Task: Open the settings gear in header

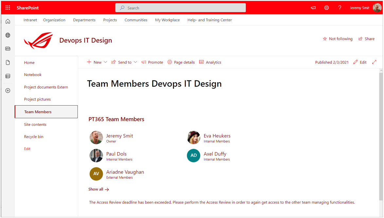Action: point(326,8)
